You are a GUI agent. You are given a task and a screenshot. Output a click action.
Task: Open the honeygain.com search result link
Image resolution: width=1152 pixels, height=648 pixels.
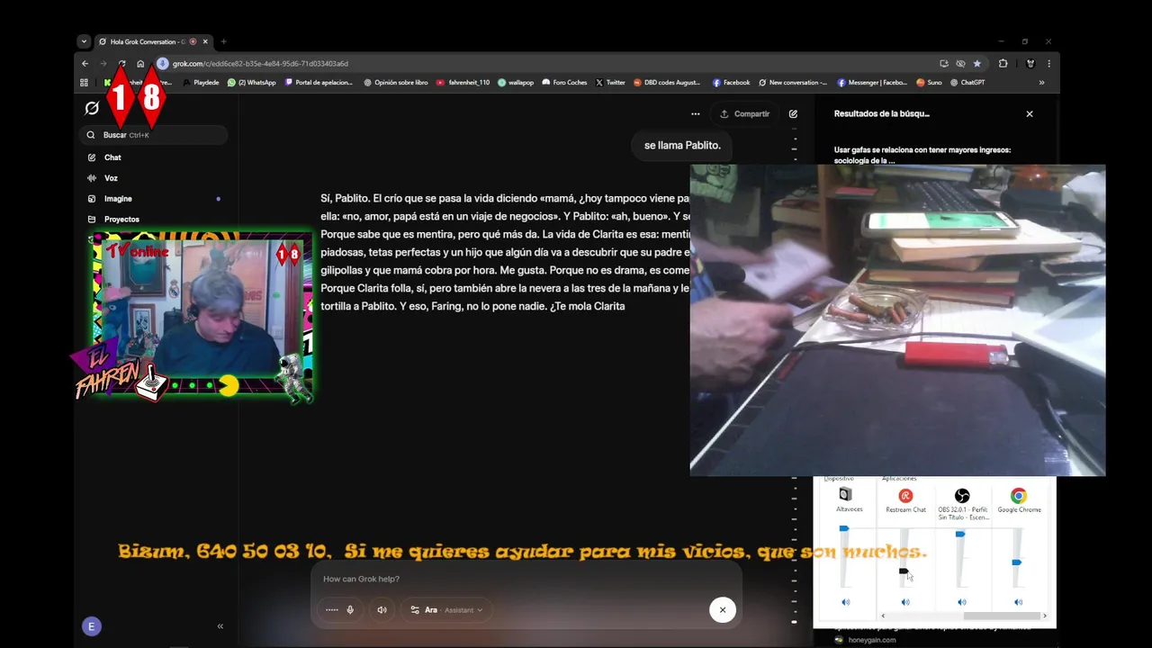click(x=871, y=640)
